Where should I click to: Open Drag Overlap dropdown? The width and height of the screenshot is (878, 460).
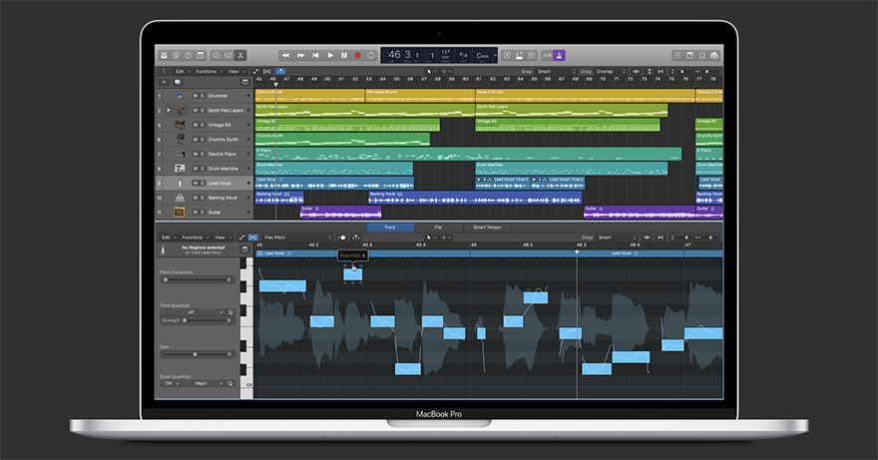pyautogui.click(x=611, y=72)
